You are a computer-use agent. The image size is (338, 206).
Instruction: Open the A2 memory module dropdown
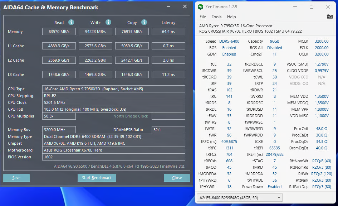coord(240,197)
